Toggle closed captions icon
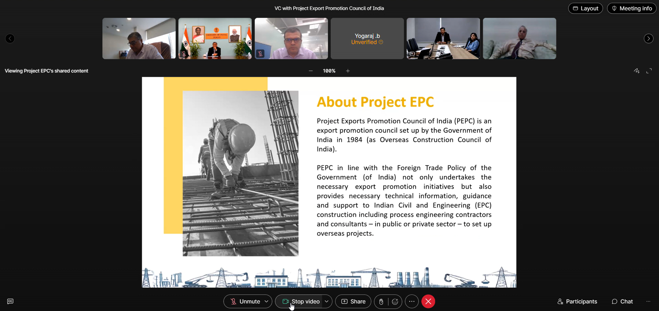This screenshot has width=659, height=311. click(10, 301)
